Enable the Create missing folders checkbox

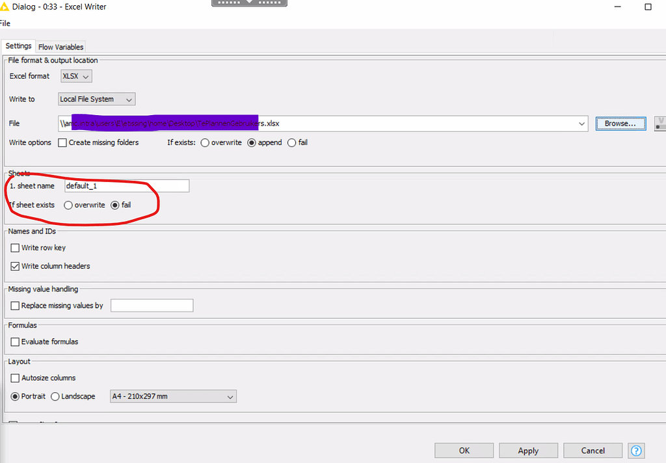62,142
